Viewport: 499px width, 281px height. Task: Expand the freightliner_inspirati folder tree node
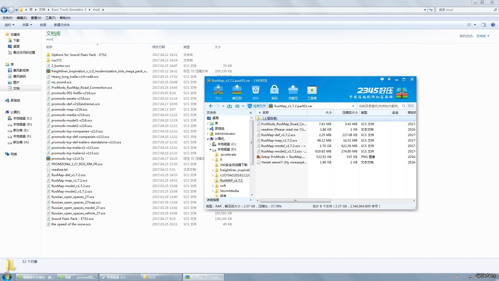tap(213, 170)
